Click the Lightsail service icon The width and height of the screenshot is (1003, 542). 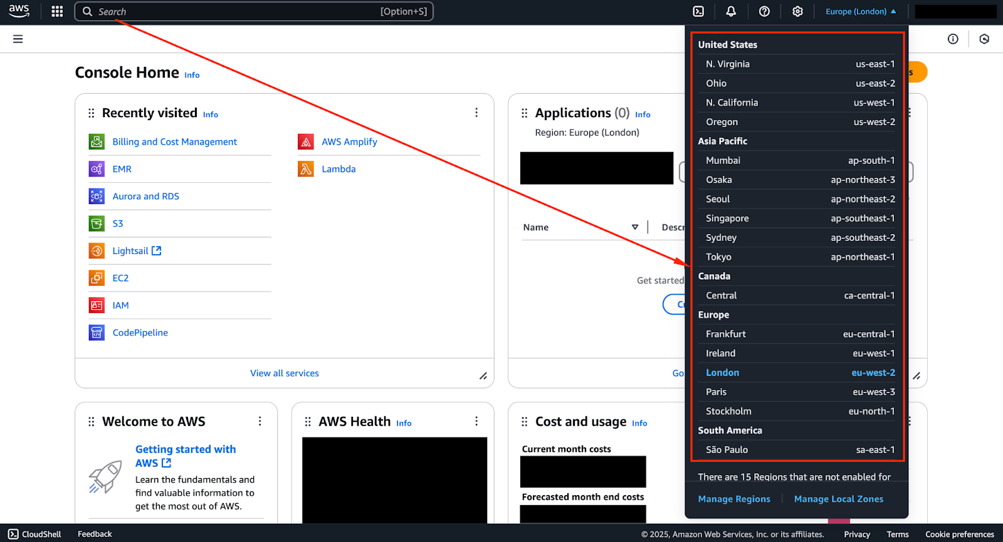point(97,250)
